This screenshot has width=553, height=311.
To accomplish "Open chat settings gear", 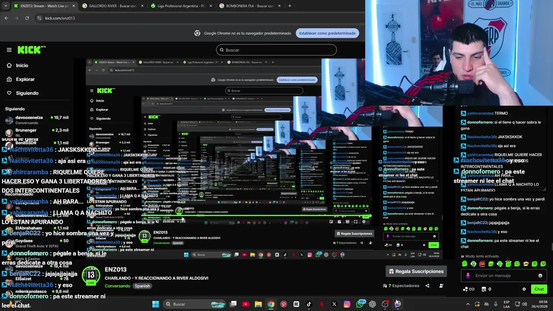I will (524, 289).
